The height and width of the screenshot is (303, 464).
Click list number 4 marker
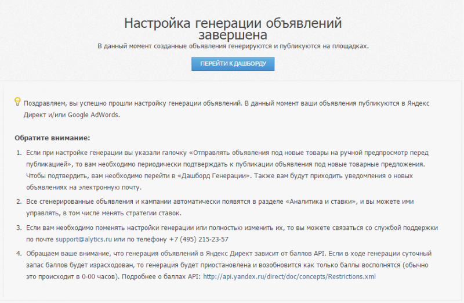point(18,254)
